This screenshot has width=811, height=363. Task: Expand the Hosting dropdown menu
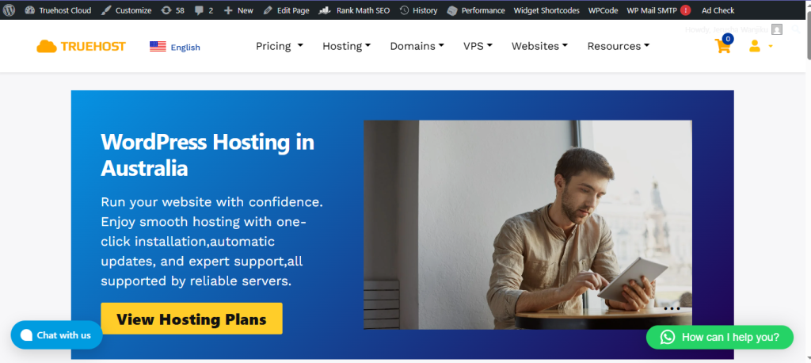[347, 46]
